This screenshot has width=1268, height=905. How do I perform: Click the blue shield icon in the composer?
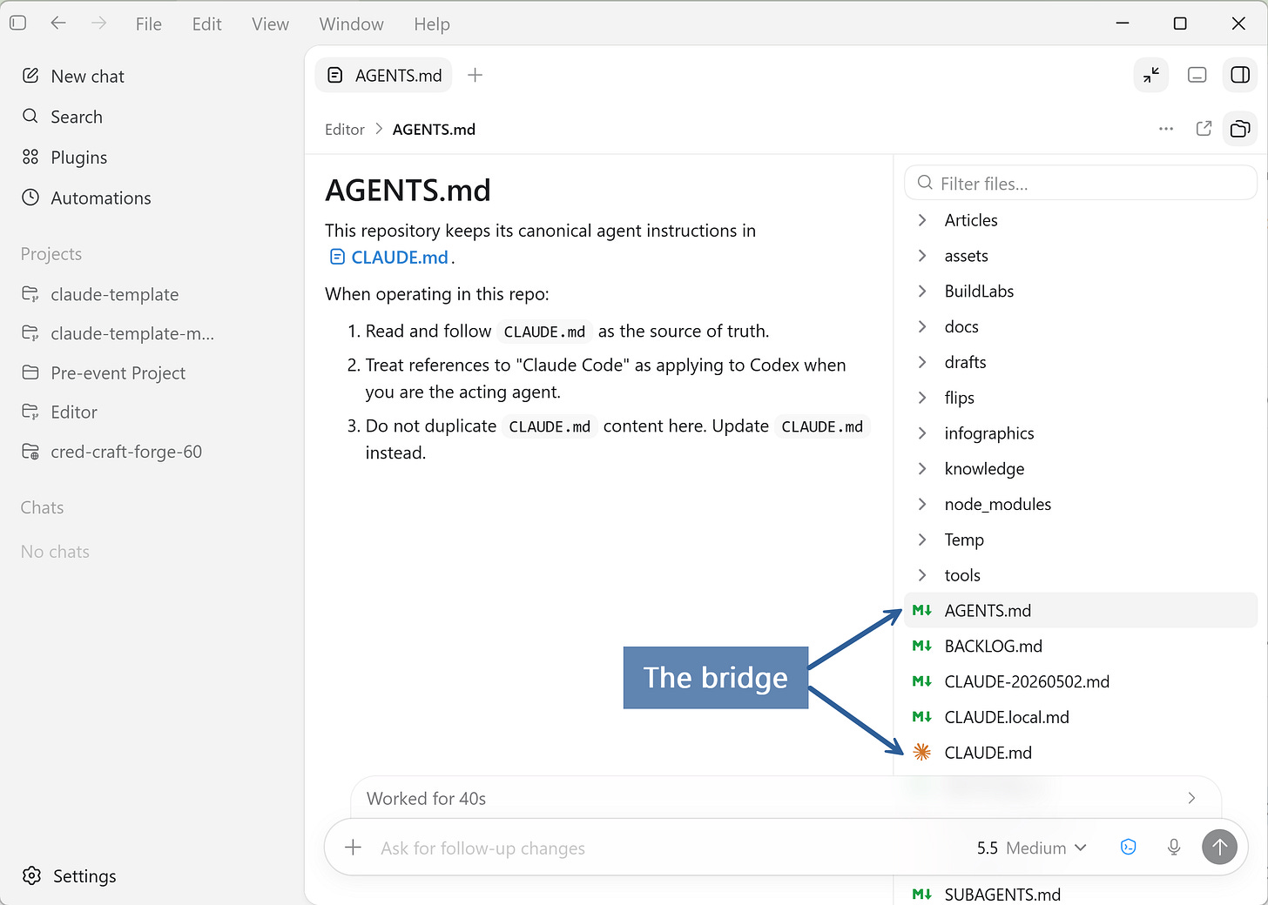tap(1129, 848)
